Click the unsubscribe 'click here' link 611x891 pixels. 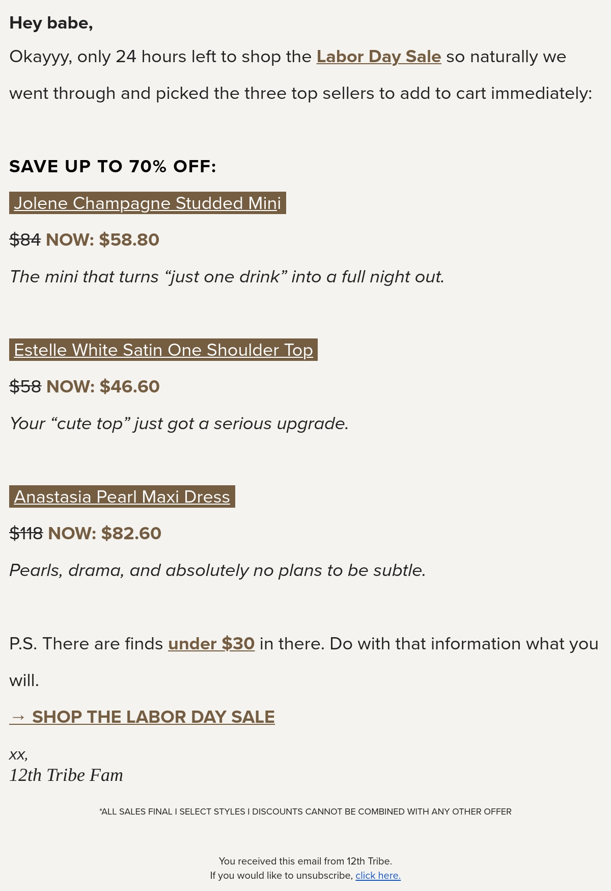(378, 875)
